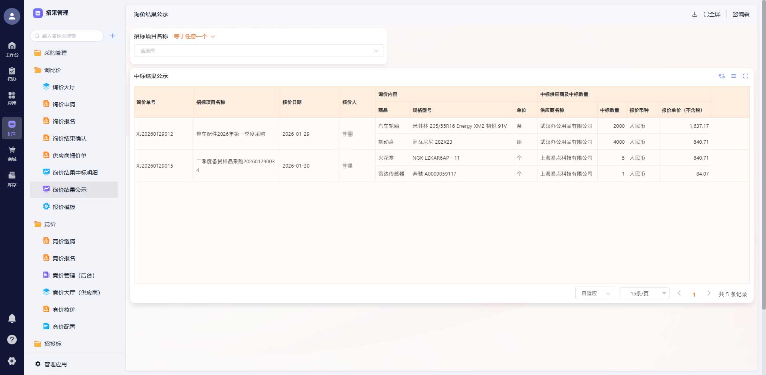Click 核价日期 column header
Image resolution: width=766 pixels, height=375 pixels.
pos(310,102)
